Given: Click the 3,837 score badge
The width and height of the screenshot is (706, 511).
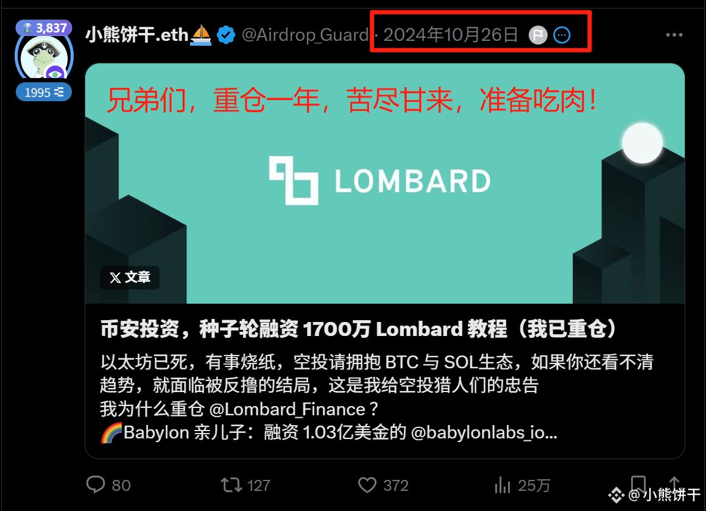Looking at the screenshot, I should (44, 28).
